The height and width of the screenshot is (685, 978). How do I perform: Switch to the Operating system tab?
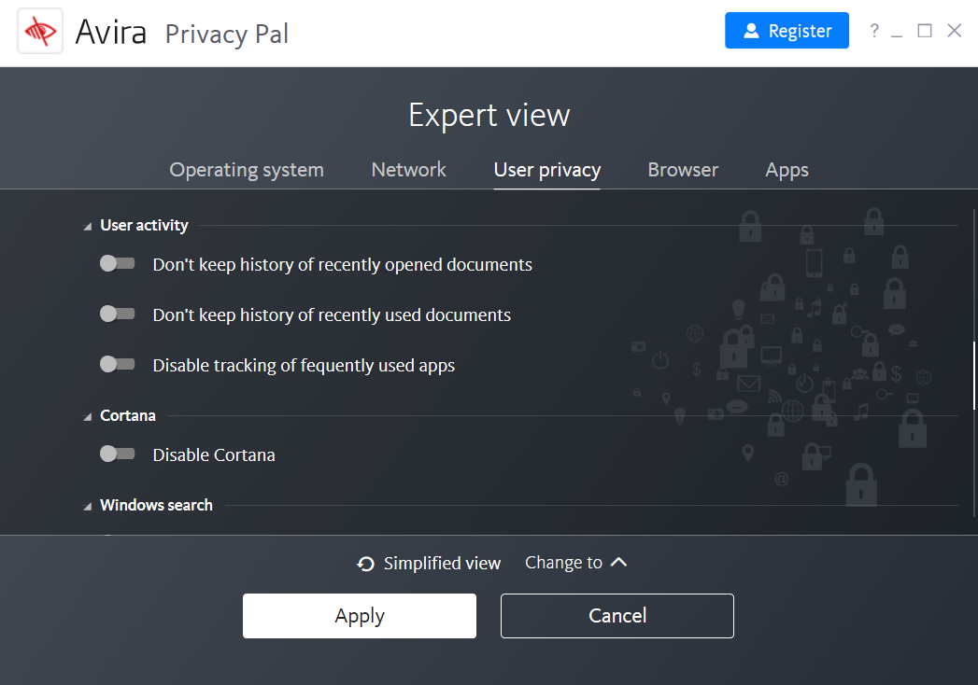246,170
